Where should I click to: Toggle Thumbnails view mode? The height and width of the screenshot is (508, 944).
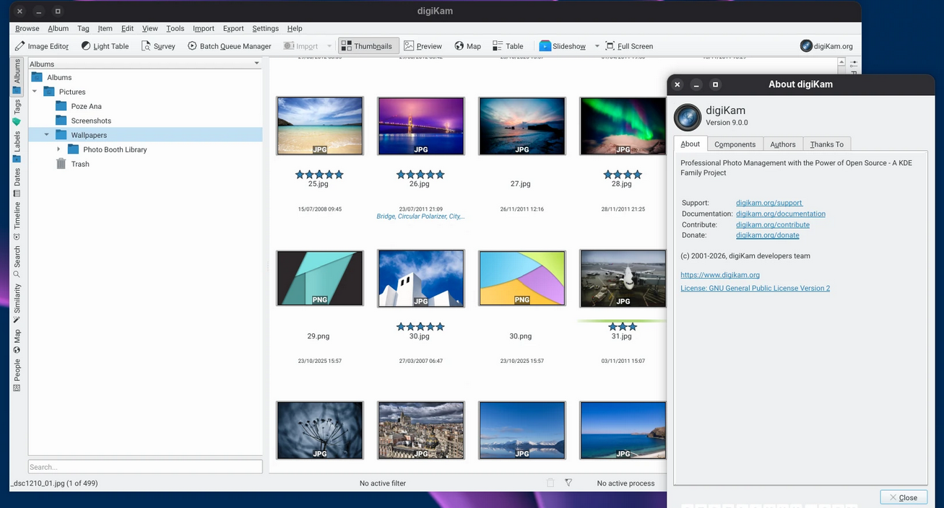pos(368,45)
